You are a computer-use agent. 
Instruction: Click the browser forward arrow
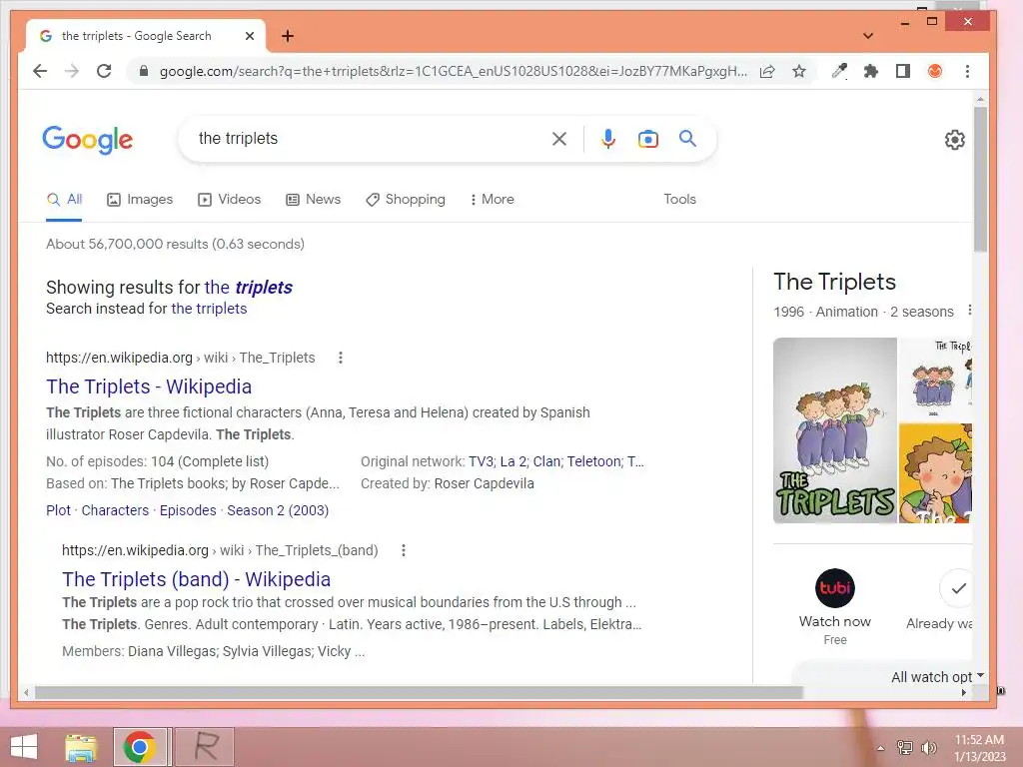pyautogui.click(x=72, y=71)
